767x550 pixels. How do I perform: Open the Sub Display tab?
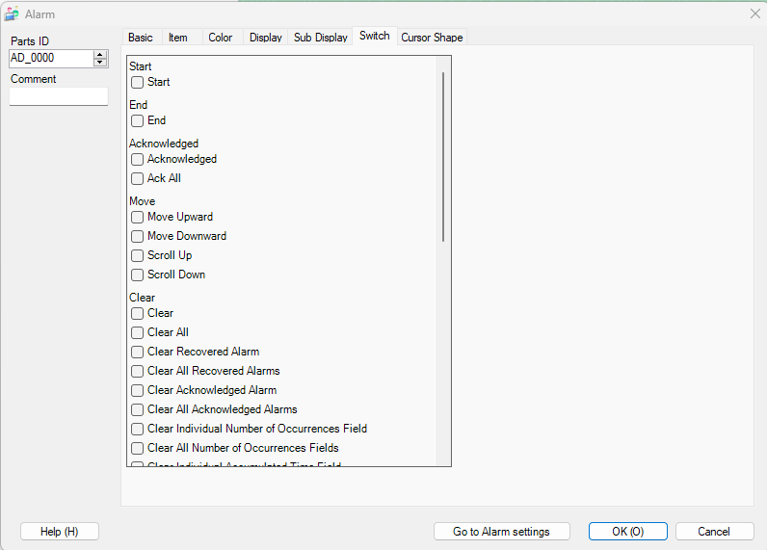tap(321, 38)
